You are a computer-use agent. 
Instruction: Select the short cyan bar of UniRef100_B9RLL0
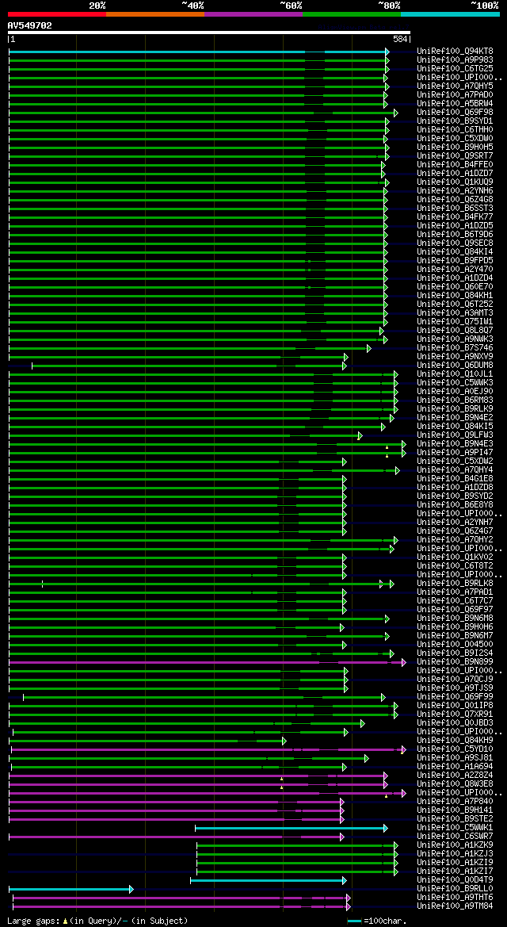point(71,889)
